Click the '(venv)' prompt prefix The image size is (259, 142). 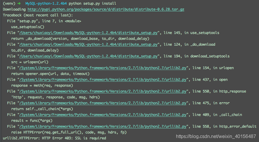(9, 4)
